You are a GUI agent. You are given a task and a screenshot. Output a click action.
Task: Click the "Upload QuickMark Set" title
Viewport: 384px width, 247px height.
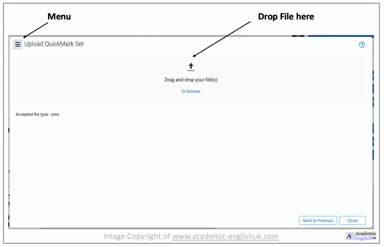(54, 44)
